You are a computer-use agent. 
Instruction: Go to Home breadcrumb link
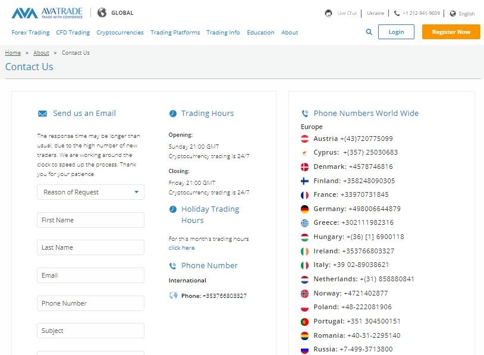click(12, 53)
